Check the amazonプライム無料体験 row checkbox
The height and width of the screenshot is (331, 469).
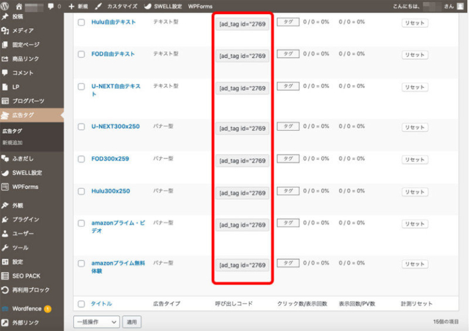81,263
